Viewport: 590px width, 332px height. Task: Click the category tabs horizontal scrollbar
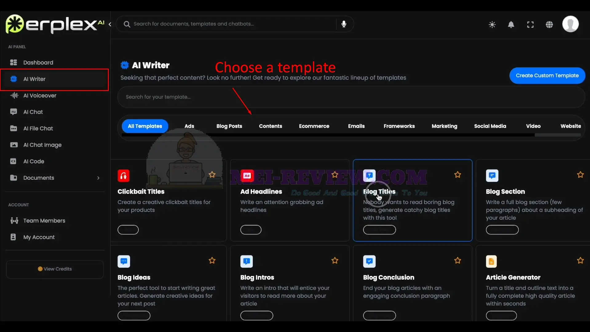point(328,135)
